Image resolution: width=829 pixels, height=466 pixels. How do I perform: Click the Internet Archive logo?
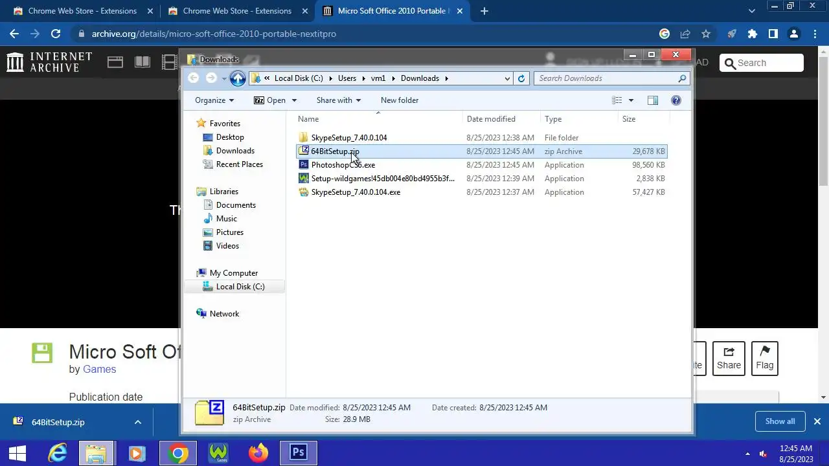[49, 62]
